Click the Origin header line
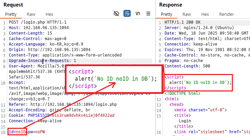The width and height of the screenshot is (250, 136). pyautogui.click(x=50, y=50)
